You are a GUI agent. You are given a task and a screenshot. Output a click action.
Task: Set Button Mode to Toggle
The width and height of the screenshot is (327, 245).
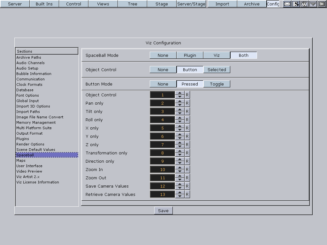point(217,84)
